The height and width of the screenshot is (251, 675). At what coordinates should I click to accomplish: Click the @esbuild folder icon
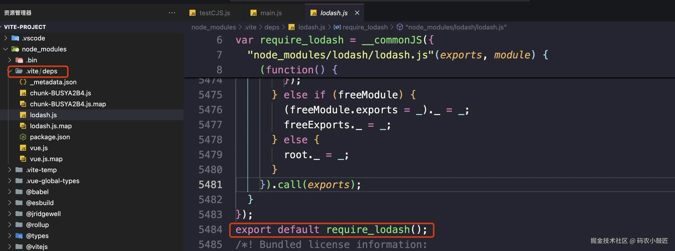click(x=19, y=203)
